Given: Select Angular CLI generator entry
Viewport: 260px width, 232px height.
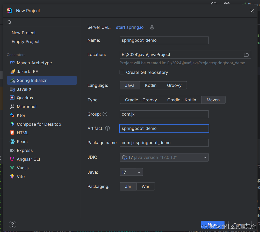Looking at the screenshot, I should click(42, 159).
